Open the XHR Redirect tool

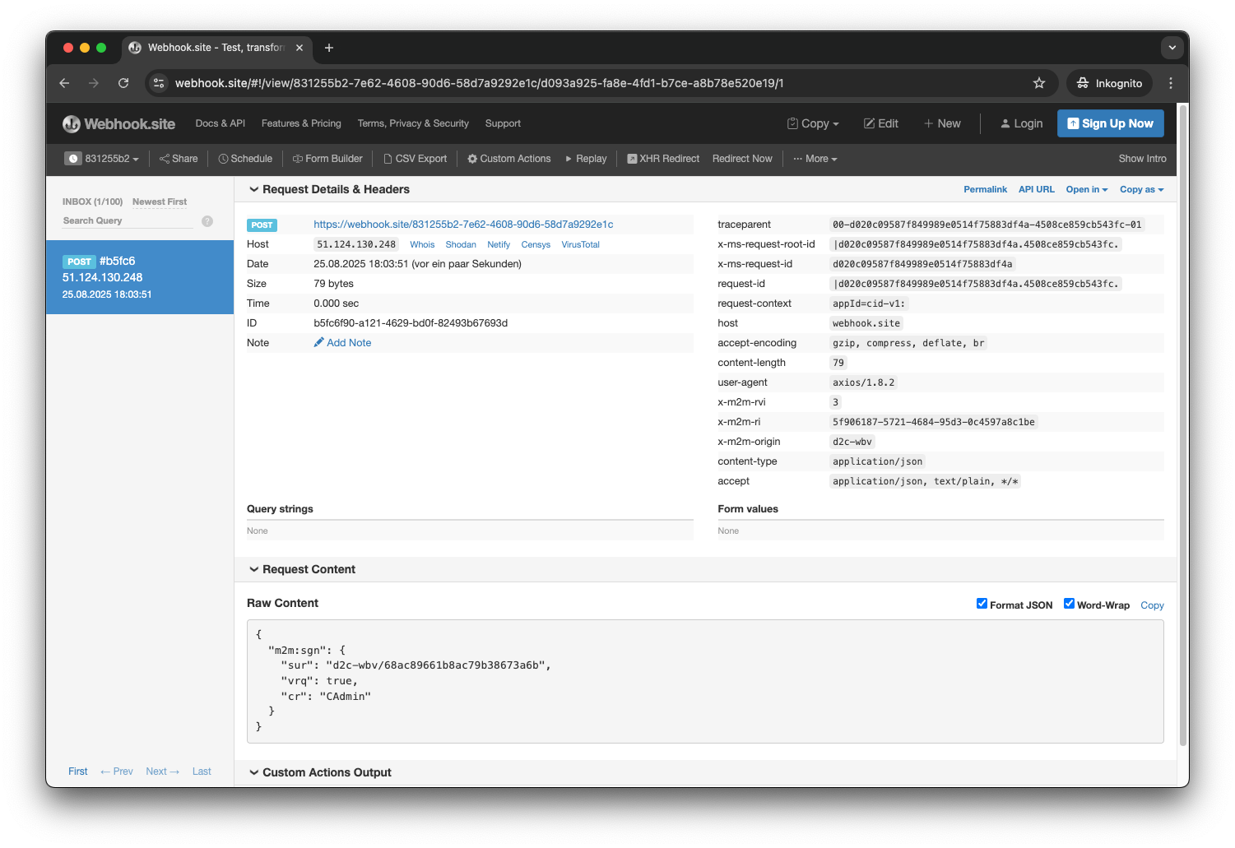tap(663, 158)
